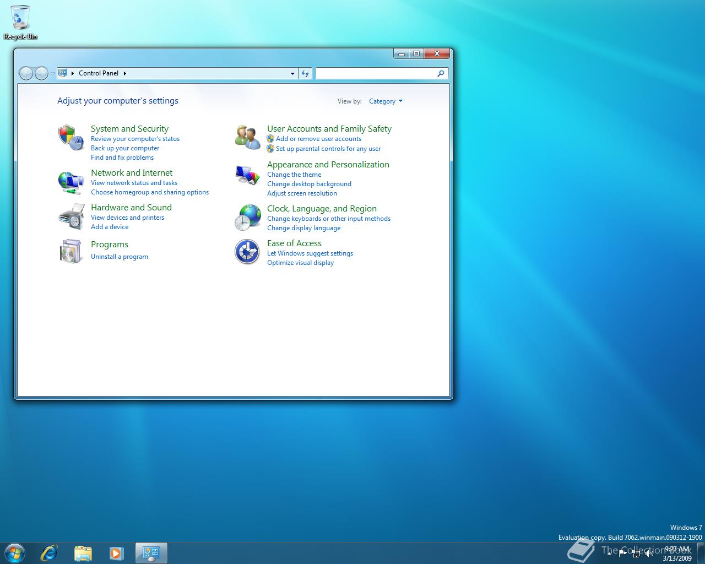Click Change keyboards or other input methods

329,219
